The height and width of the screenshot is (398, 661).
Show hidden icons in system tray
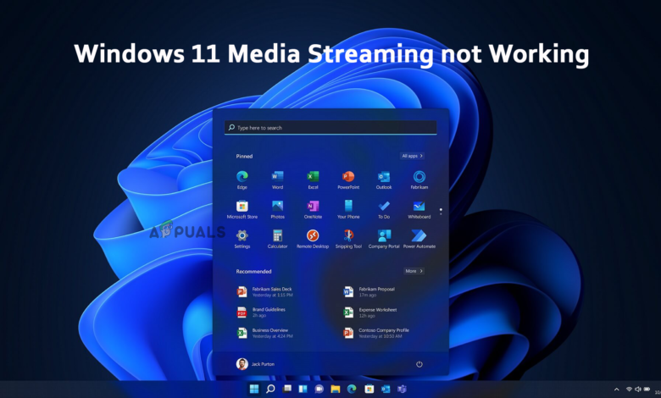tap(617, 390)
